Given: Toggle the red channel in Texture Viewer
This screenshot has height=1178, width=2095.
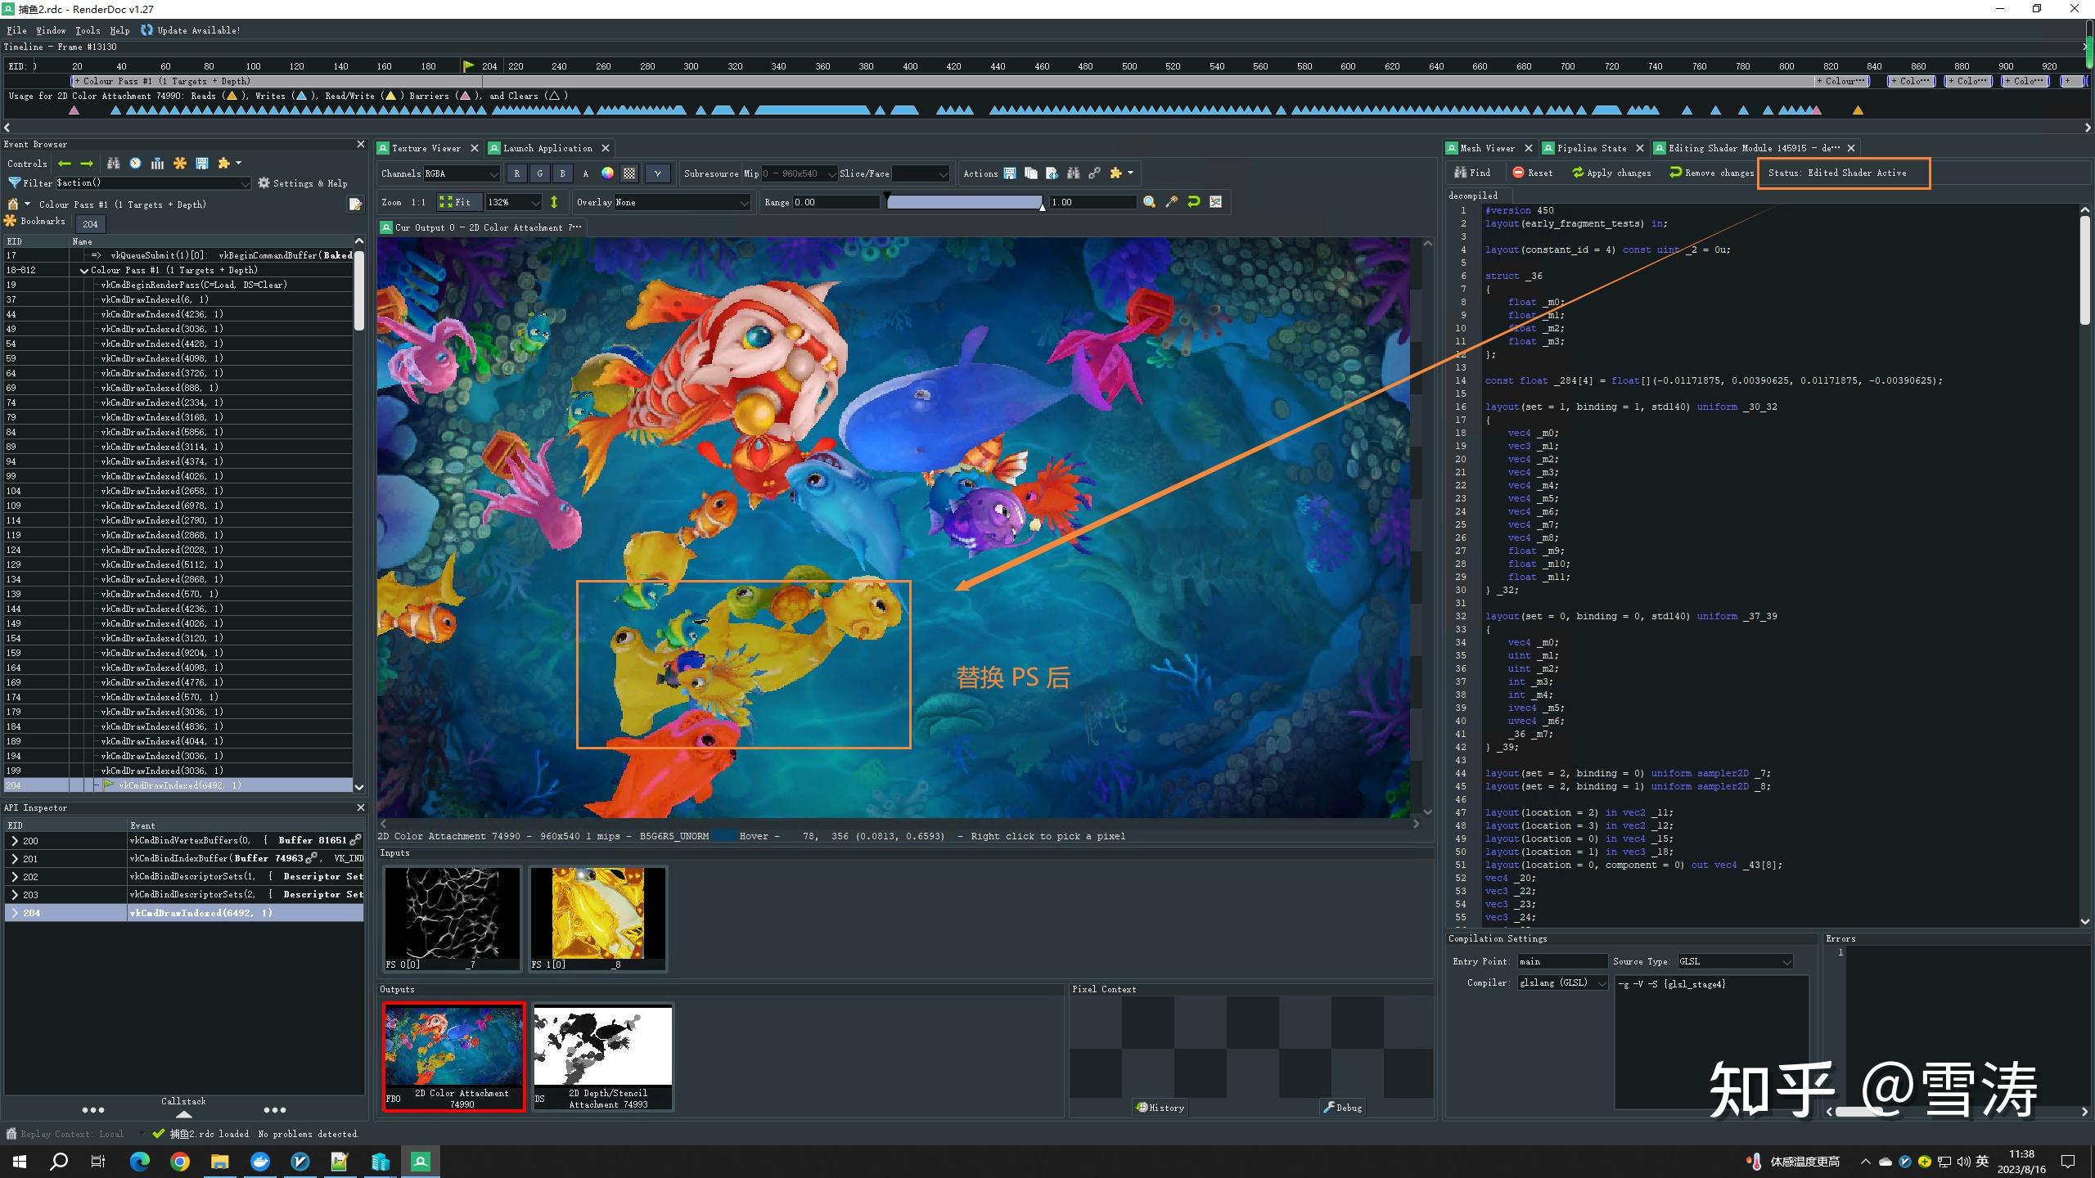Looking at the screenshot, I should point(517,173).
